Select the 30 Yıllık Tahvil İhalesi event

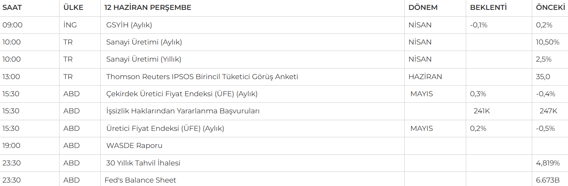click(x=143, y=163)
